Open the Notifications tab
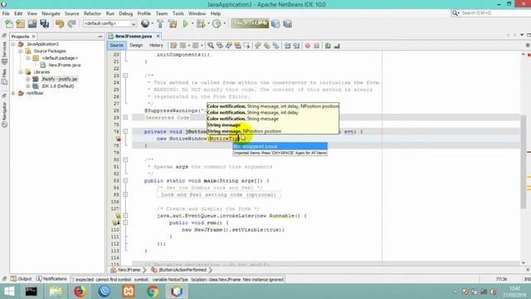This screenshot has width=531, height=299. coord(51,279)
